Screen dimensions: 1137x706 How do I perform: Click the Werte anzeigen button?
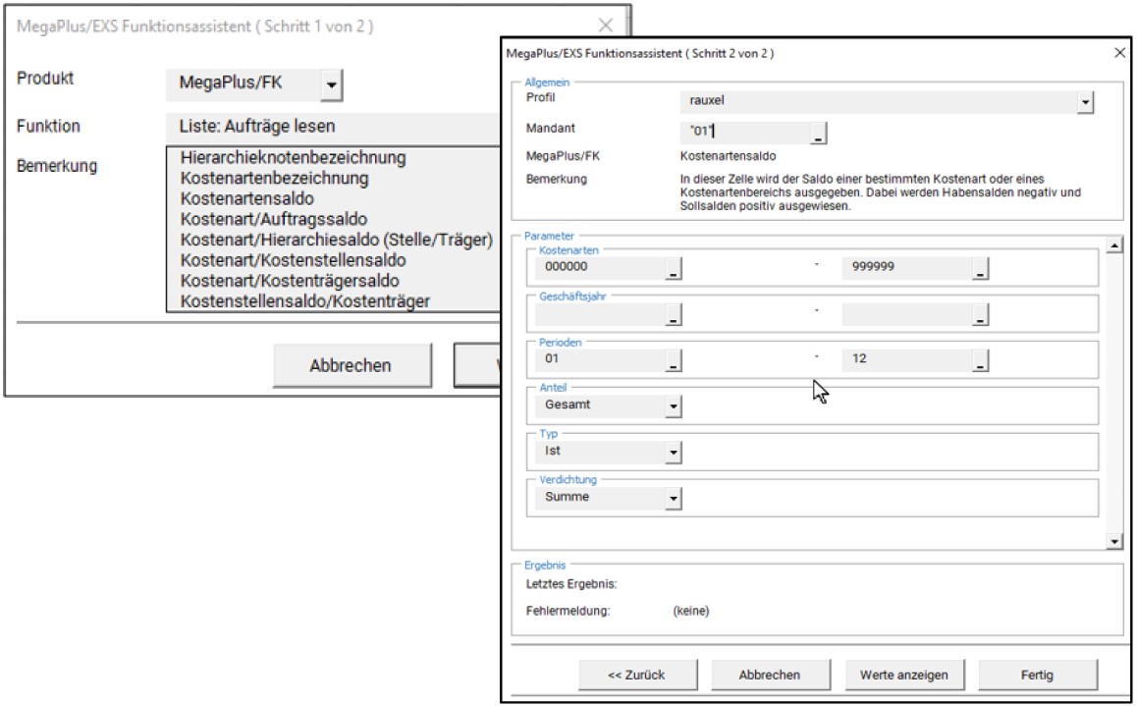click(x=903, y=675)
